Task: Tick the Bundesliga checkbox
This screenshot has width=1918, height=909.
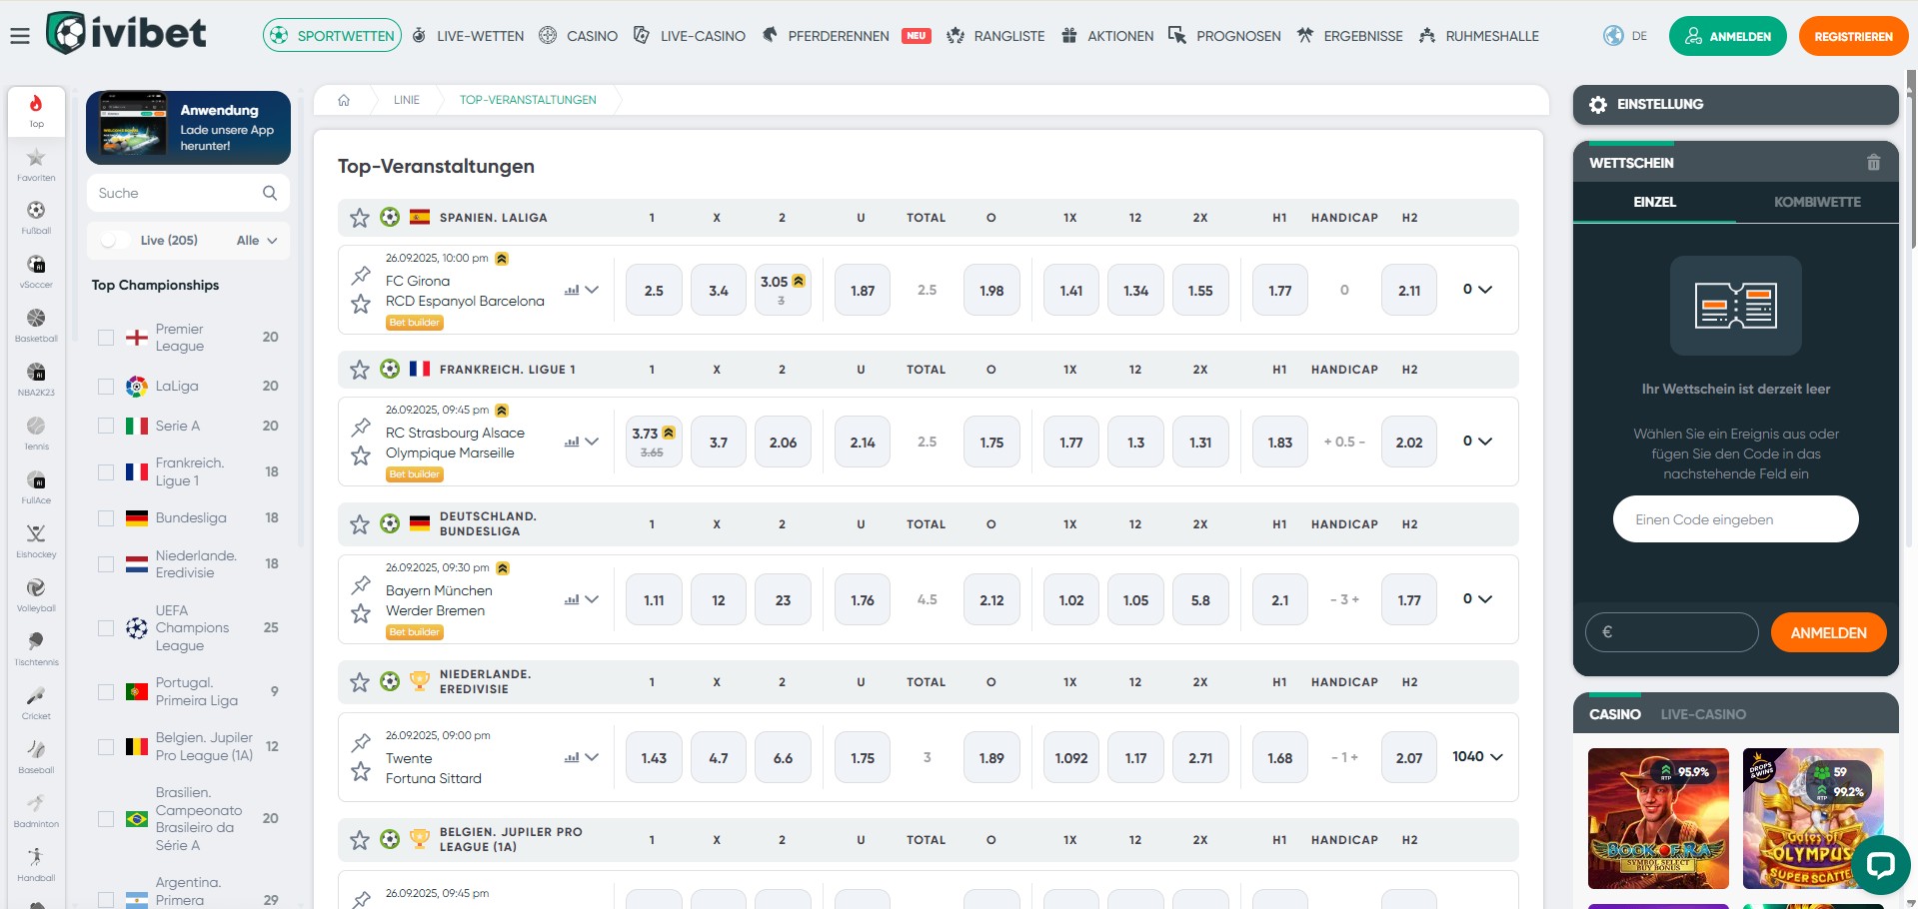Action: point(106,518)
